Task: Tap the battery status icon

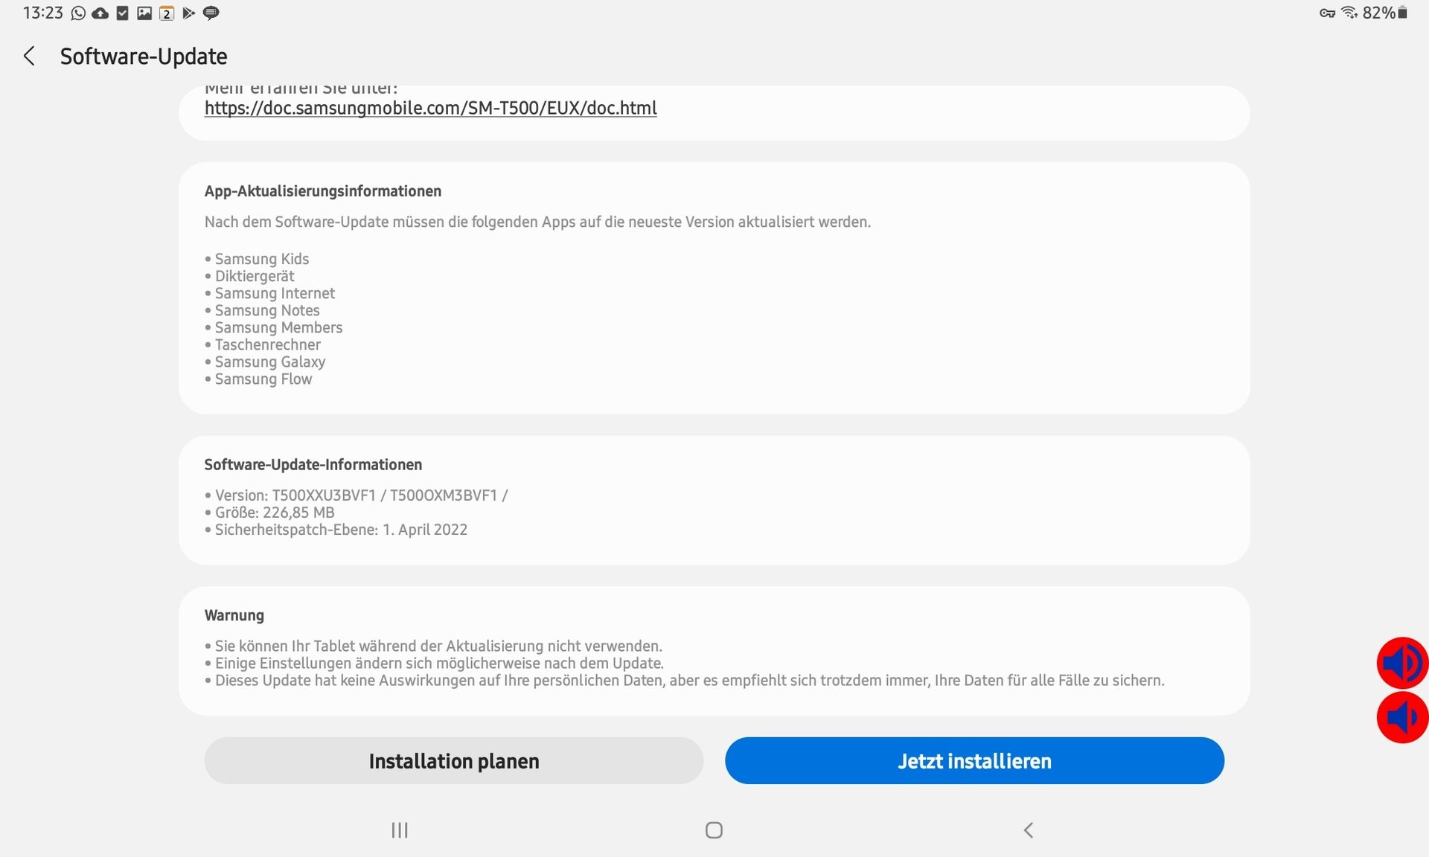Action: (x=1402, y=13)
